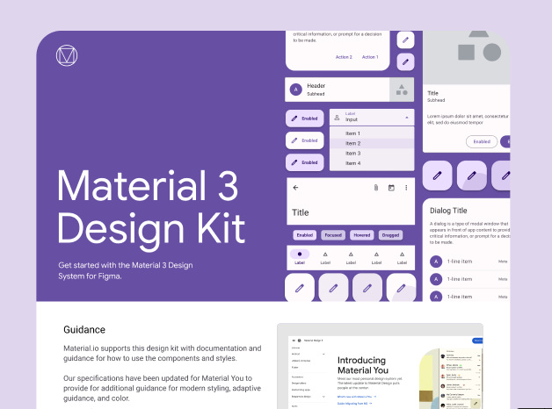This screenshot has width=552, height=409.
Task: Click the Header text in the card
Action: pos(316,86)
